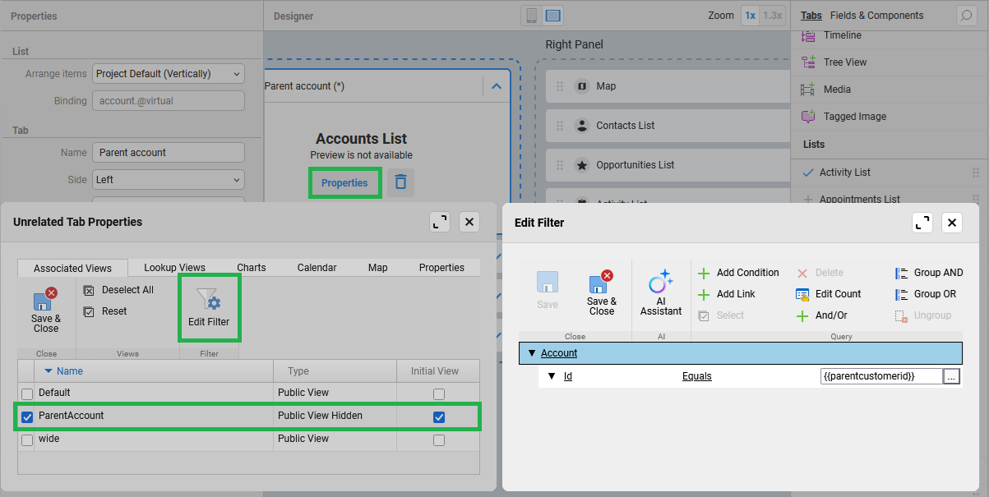
Task: Collapse the Parent account tab chevron
Action: 496,86
